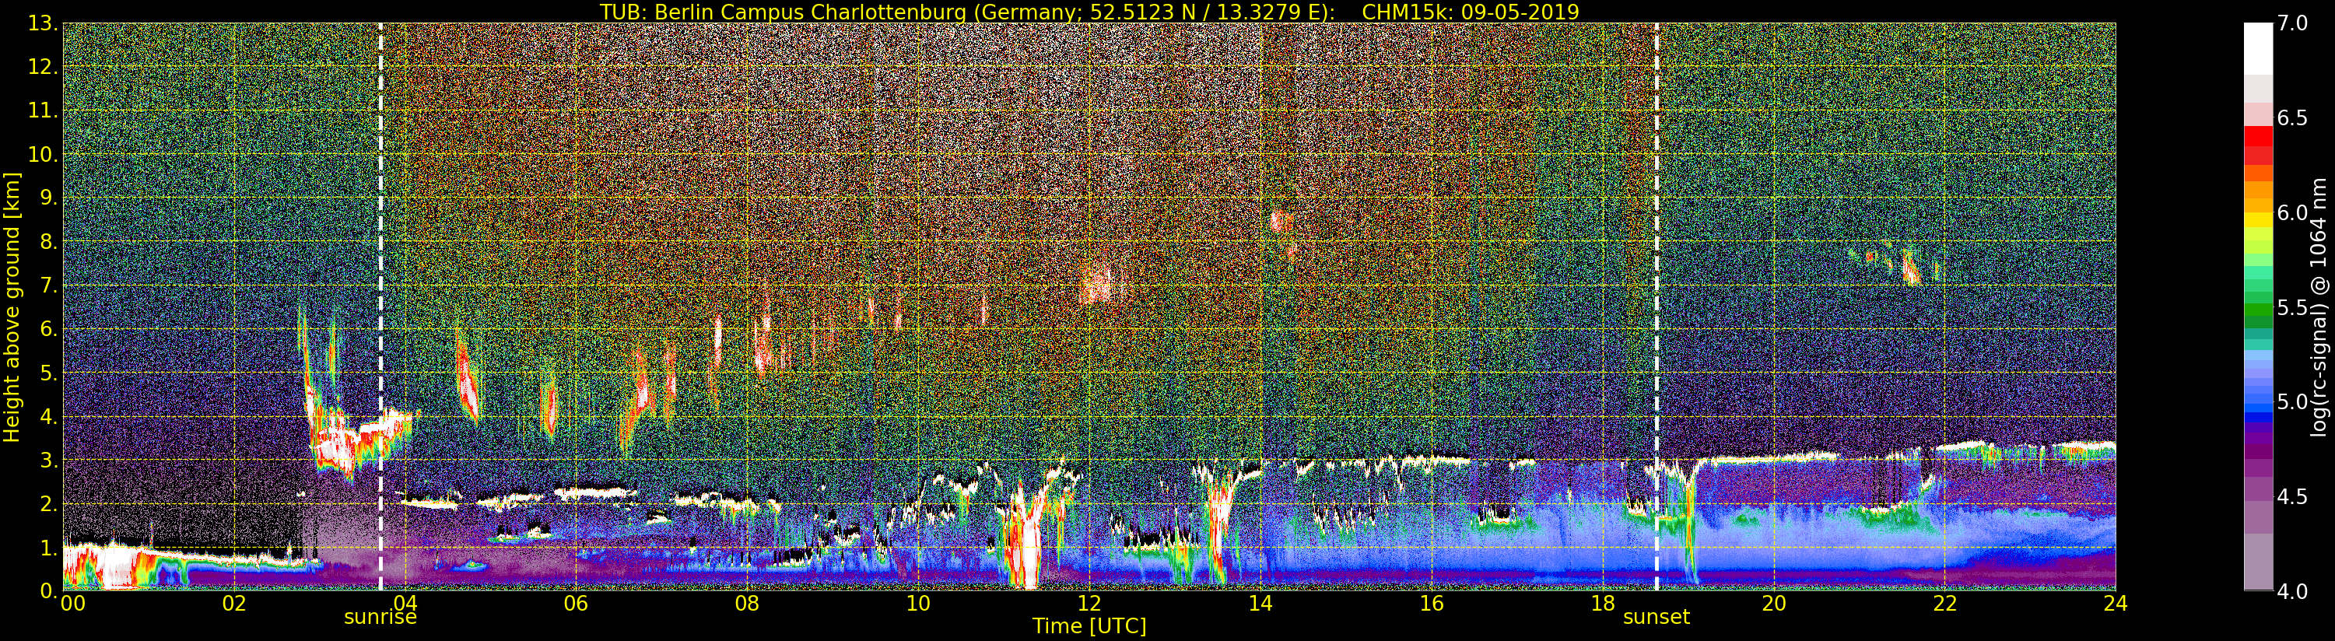
Task: Click the y-axis tick label '5.'
Action: 47,373
